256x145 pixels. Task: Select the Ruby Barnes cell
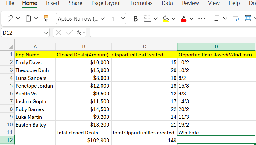(x=35, y=109)
